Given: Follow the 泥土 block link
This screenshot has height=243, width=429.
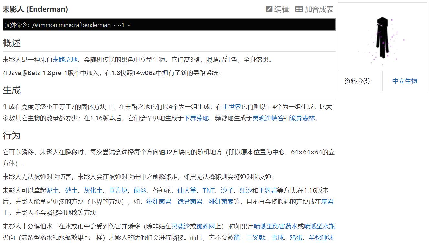Looking at the screenshot, I should tap(52, 190).
